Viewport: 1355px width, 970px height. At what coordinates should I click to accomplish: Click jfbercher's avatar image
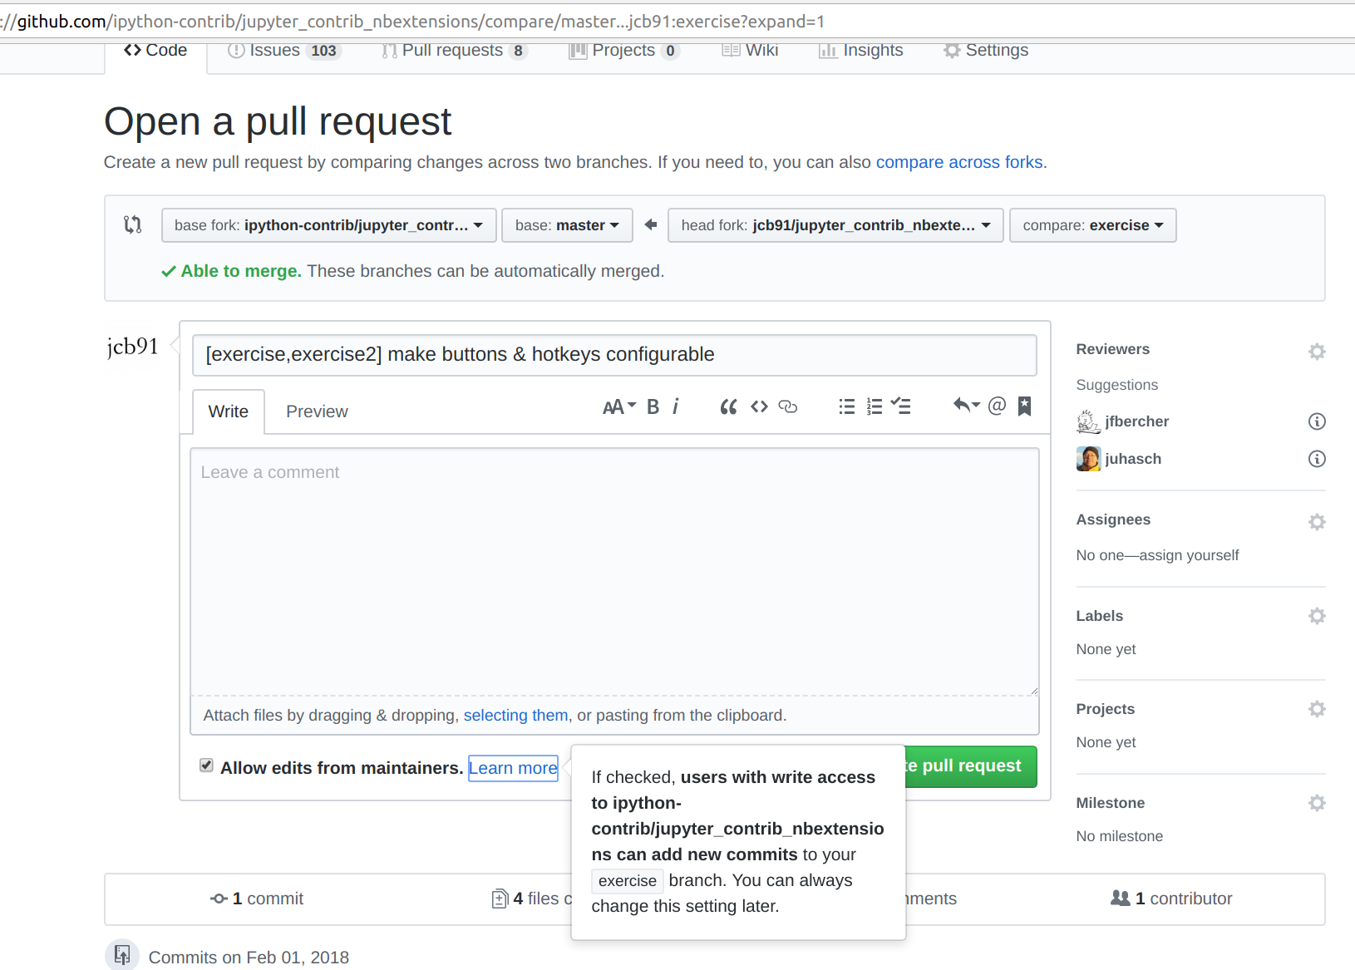1088,421
